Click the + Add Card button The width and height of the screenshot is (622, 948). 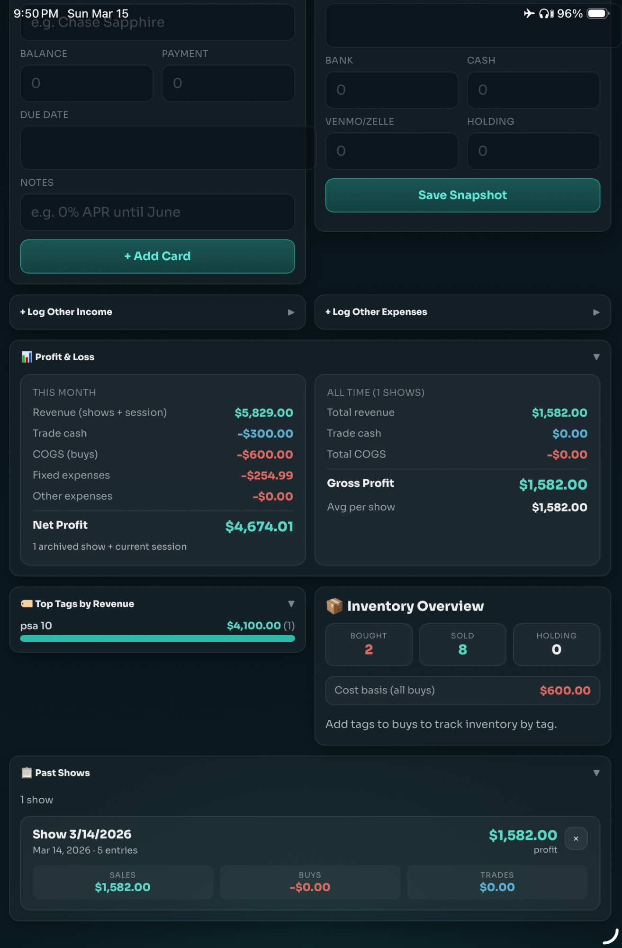point(157,256)
